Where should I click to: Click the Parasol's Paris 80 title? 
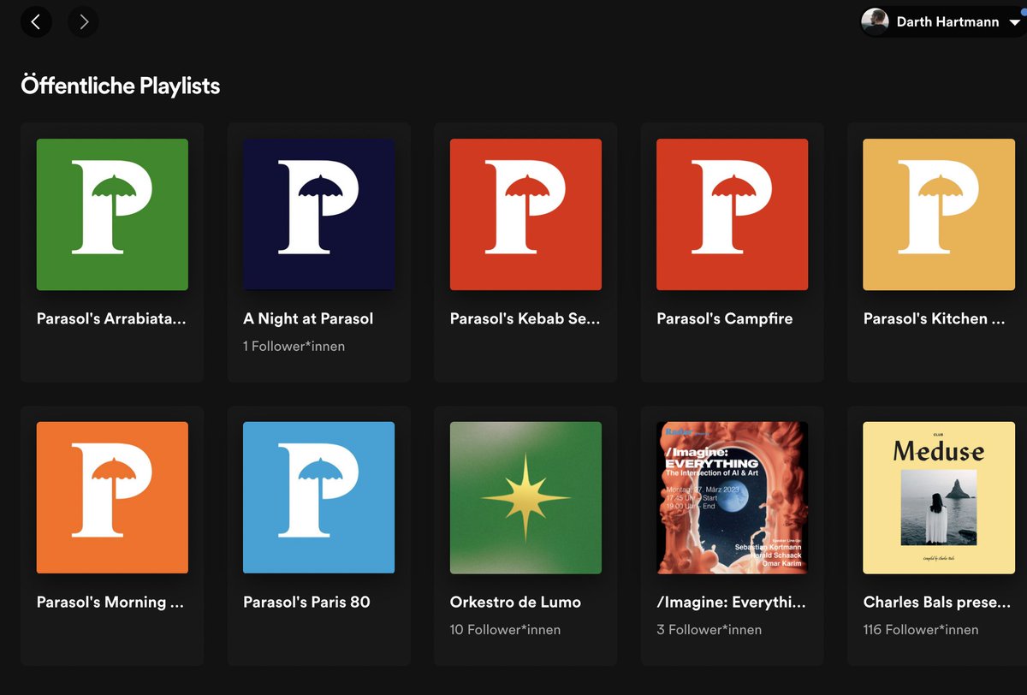tap(306, 602)
